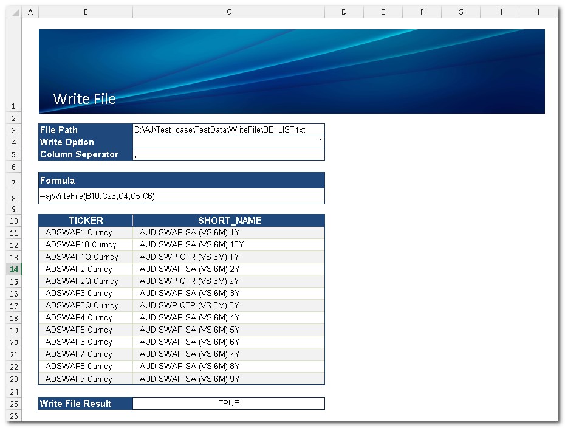
Task: Click the Column Seperator value cell
Action: tap(228, 154)
